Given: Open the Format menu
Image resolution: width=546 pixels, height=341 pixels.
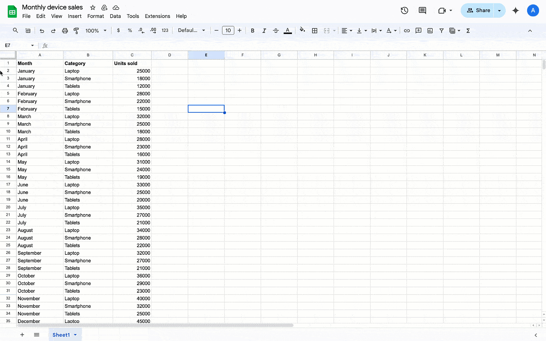Looking at the screenshot, I should (96, 16).
